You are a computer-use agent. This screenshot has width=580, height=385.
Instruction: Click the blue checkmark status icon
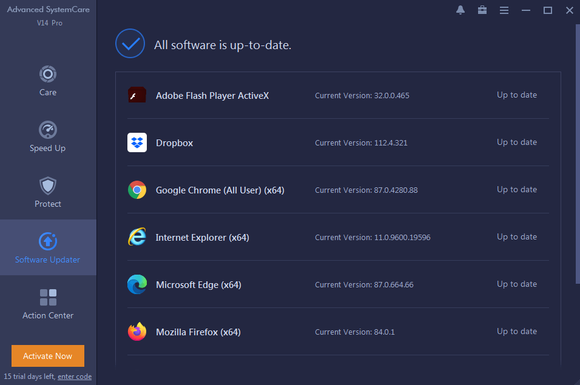130,44
